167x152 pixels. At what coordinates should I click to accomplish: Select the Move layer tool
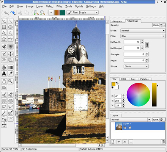(10, 54)
